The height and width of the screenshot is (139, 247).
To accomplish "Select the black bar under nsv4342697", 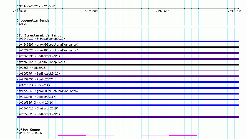I will (x=128, y=47).
